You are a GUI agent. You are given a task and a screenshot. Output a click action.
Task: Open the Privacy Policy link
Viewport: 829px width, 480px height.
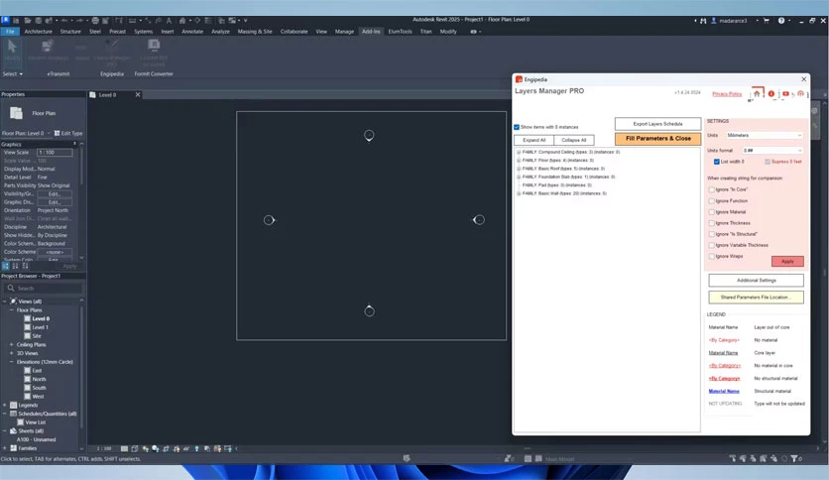coord(727,93)
